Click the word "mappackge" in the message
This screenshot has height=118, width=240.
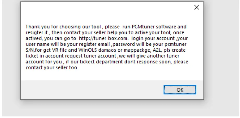click(x=137, y=50)
